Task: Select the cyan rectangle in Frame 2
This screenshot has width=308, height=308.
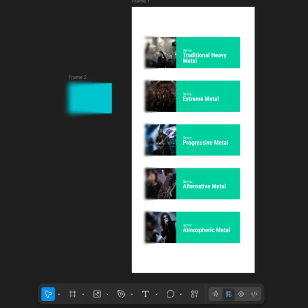Action: point(90,98)
